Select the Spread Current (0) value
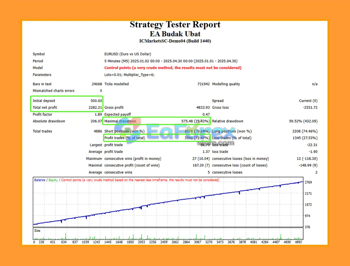This screenshot has width=350, height=266. tap(308, 101)
